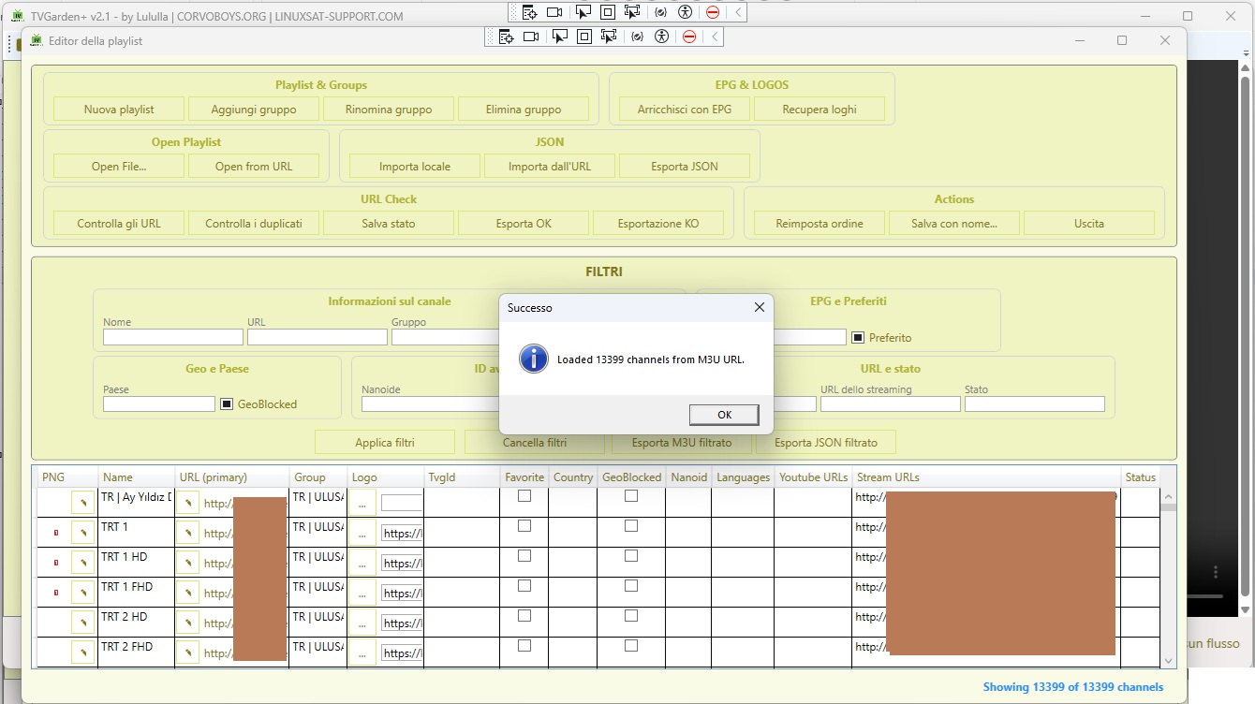Click PNG column pencil icon for the TRT 1 HD row
This screenshot has width=1255, height=704.
[82, 562]
